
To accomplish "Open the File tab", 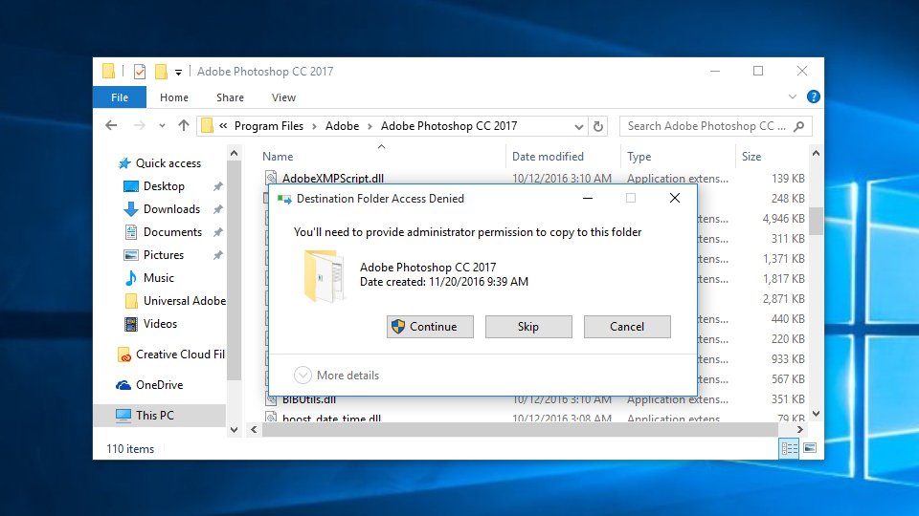I will 120,97.
